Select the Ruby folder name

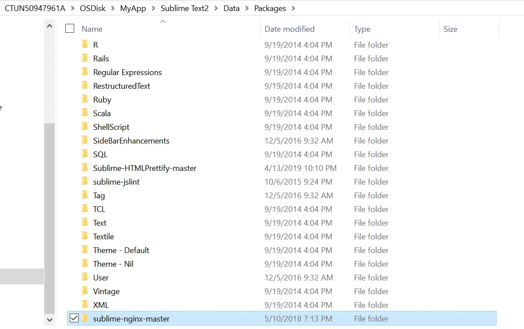[102, 100]
